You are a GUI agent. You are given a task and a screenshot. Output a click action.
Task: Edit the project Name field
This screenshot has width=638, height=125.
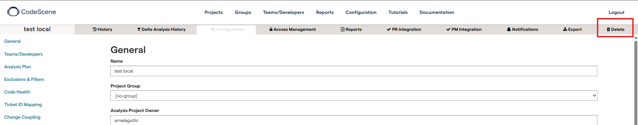354,71
